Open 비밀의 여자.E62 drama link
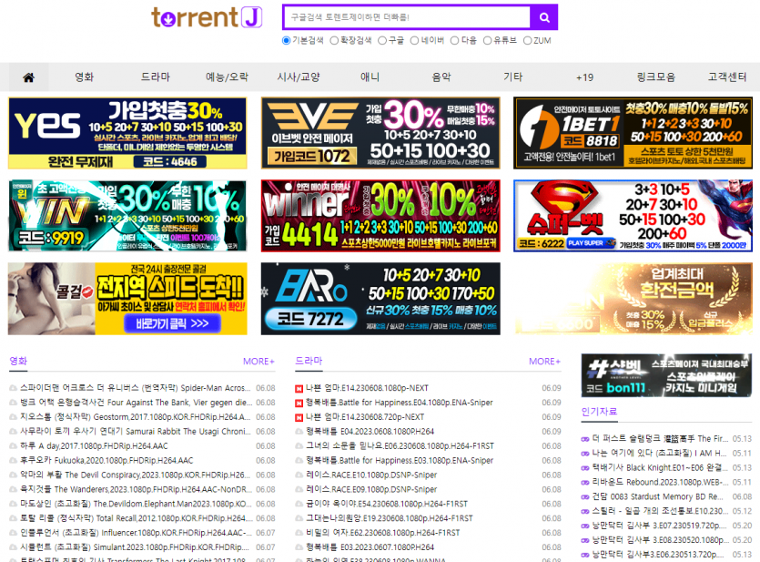This screenshot has width=760, height=562. coord(383,534)
